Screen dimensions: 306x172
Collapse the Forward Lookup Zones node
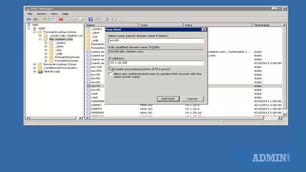tap(34, 32)
